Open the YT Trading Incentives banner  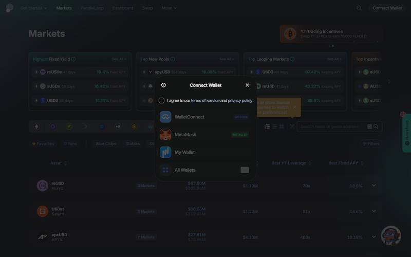pos(331,33)
